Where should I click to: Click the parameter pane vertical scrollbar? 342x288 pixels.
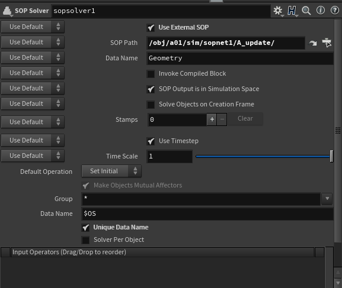338,131
